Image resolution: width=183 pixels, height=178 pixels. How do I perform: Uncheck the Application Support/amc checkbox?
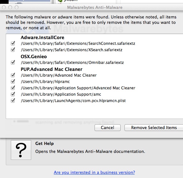13,94
